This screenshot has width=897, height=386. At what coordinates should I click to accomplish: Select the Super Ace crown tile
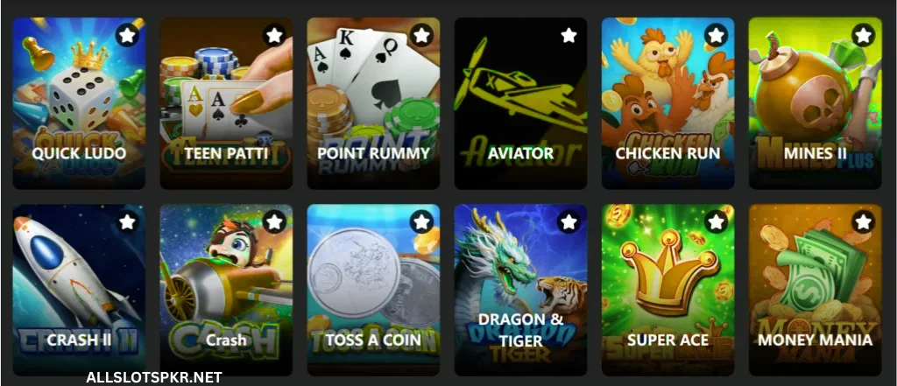point(668,290)
